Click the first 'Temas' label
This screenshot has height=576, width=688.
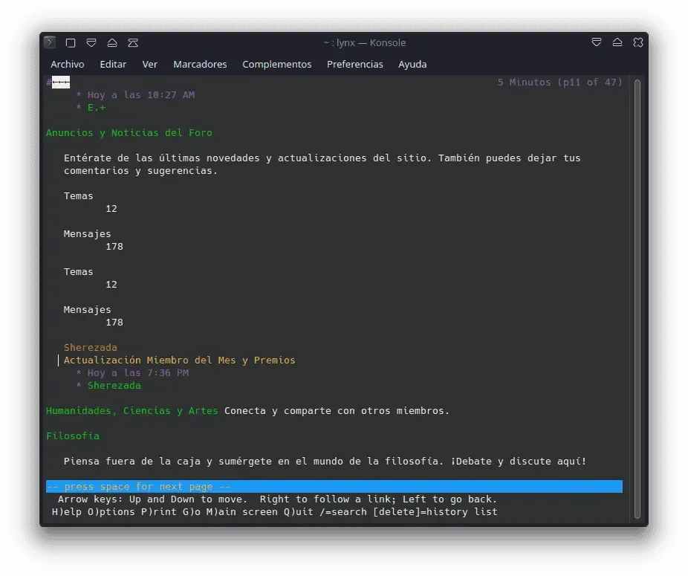click(x=78, y=195)
